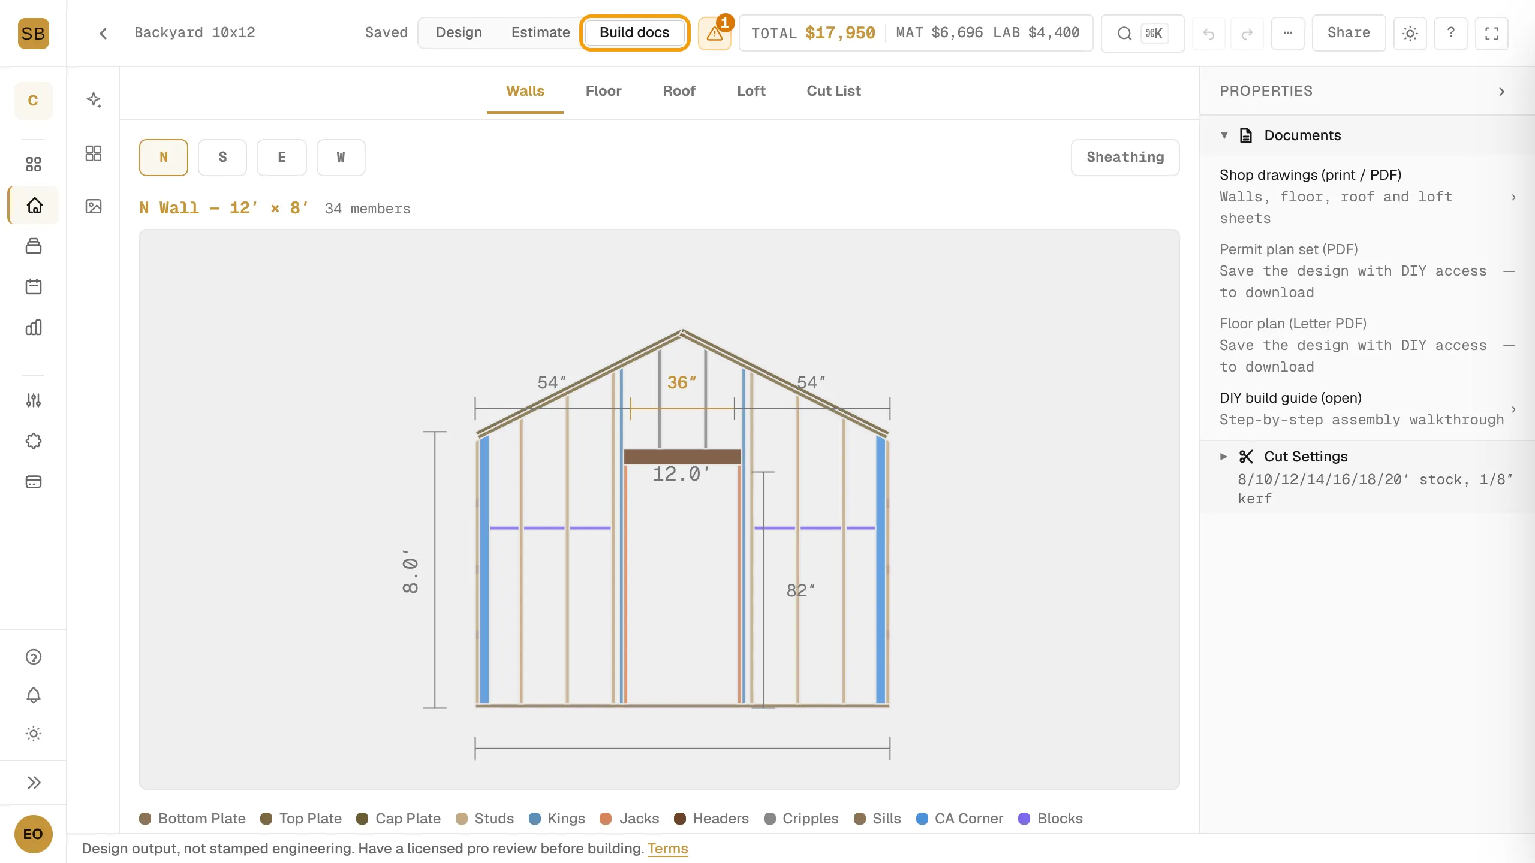Switch to the Design mode
The height and width of the screenshot is (863, 1535).
(x=459, y=32)
